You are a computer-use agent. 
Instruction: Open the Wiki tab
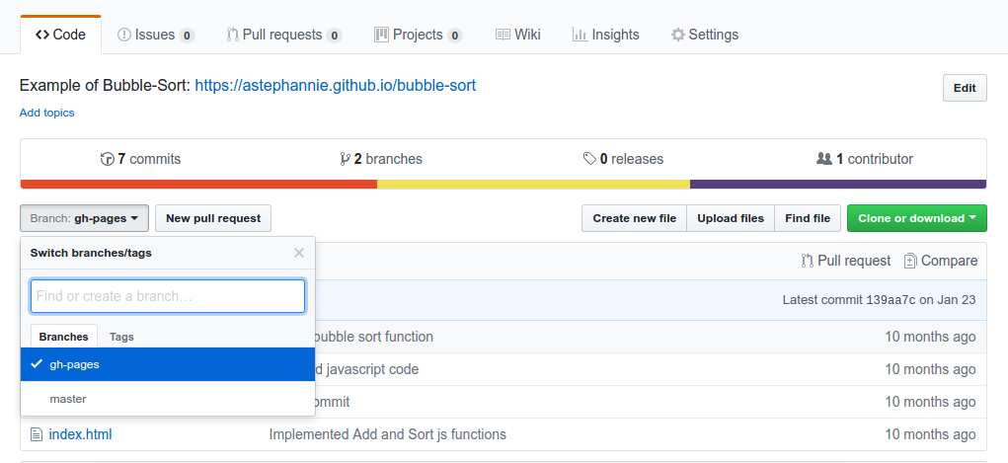pos(518,35)
